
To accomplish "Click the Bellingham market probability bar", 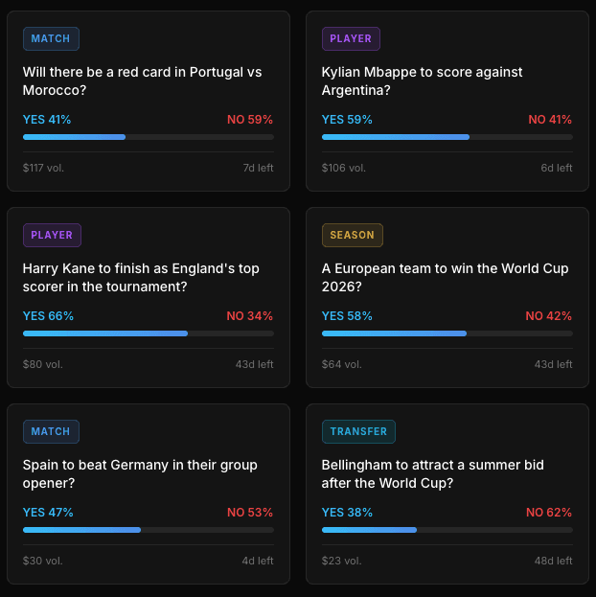I will tap(447, 530).
